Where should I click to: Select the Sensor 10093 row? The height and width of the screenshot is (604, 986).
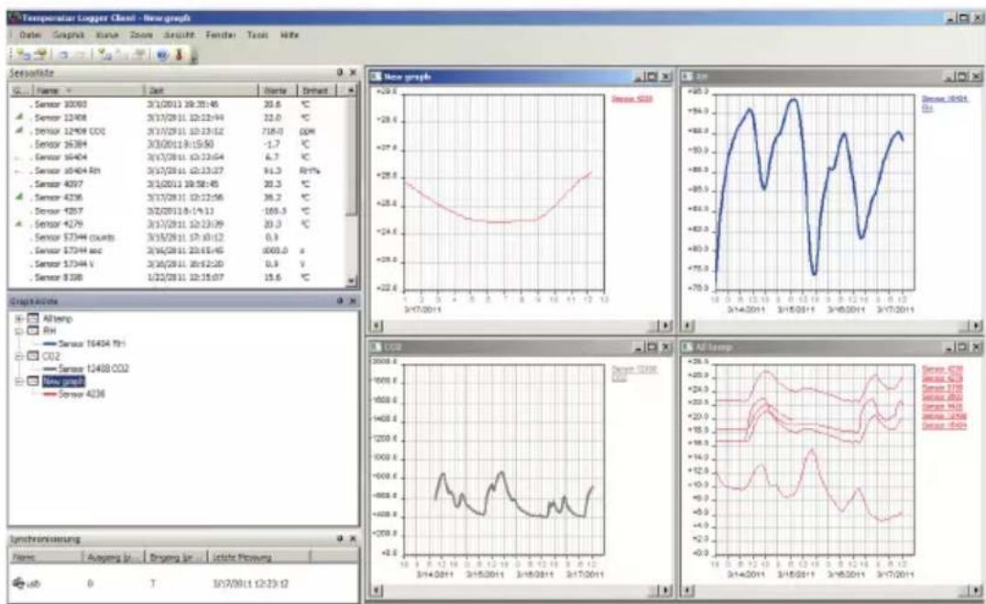(178, 104)
